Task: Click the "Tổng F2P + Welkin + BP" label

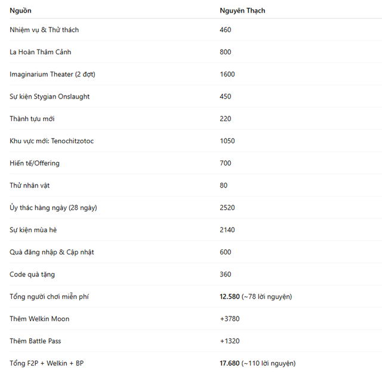Action: [47, 363]
